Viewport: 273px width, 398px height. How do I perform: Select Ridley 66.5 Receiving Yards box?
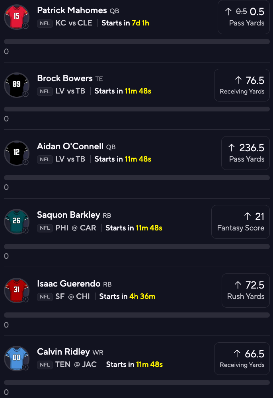[x=242, y=359]
